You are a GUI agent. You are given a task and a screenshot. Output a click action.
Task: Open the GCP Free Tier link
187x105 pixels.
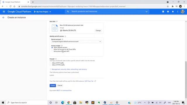coord(89,81)
